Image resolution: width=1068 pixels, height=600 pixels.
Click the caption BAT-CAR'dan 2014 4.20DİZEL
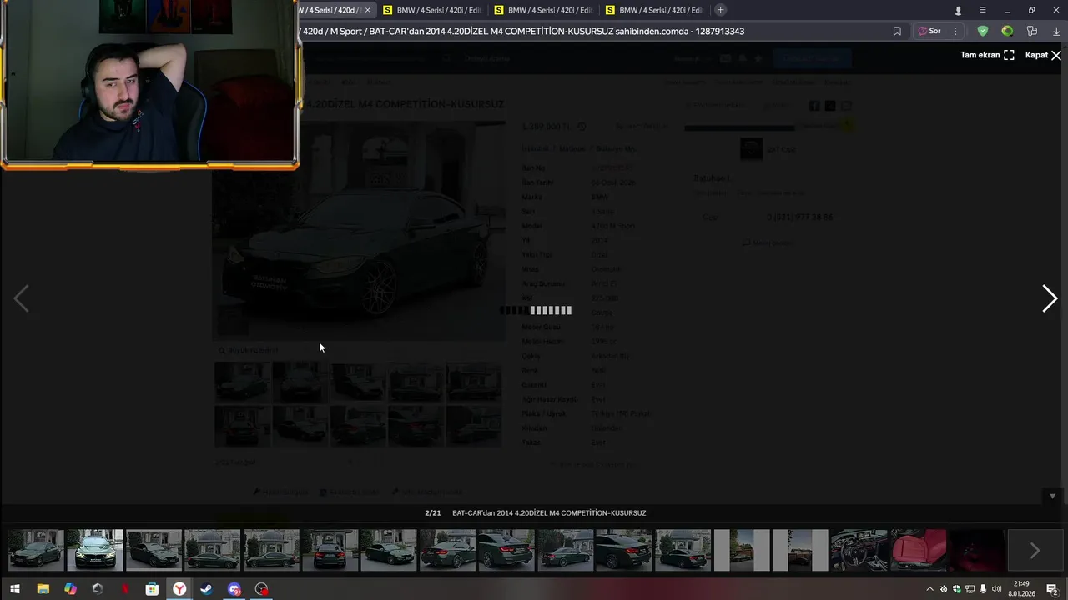point(548,513)
